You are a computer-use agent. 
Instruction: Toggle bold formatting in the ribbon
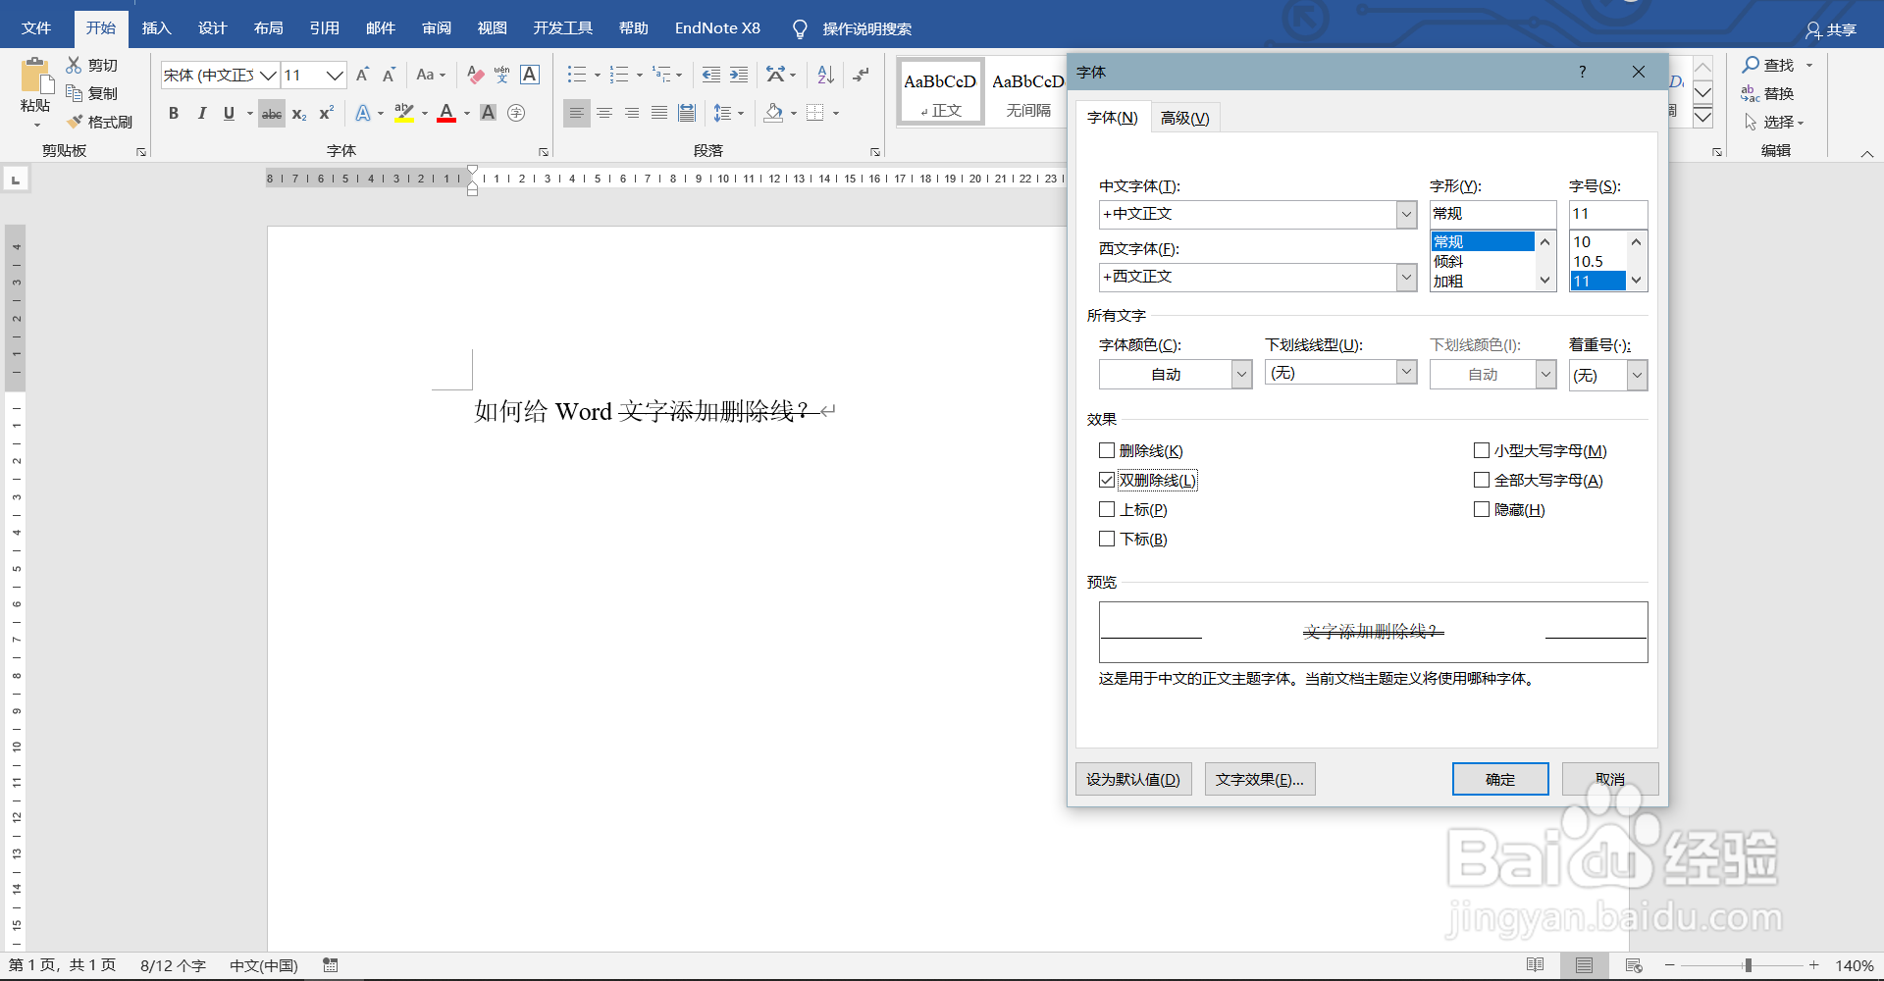coord(174,114)
